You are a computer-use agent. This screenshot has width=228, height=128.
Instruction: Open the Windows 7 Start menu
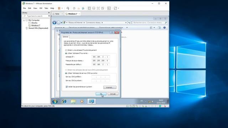[55, 101]
